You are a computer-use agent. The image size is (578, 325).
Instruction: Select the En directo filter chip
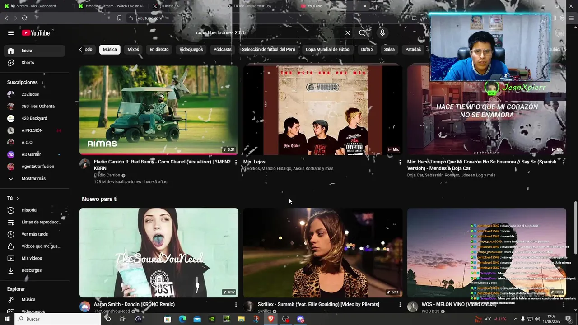[159, 50]
